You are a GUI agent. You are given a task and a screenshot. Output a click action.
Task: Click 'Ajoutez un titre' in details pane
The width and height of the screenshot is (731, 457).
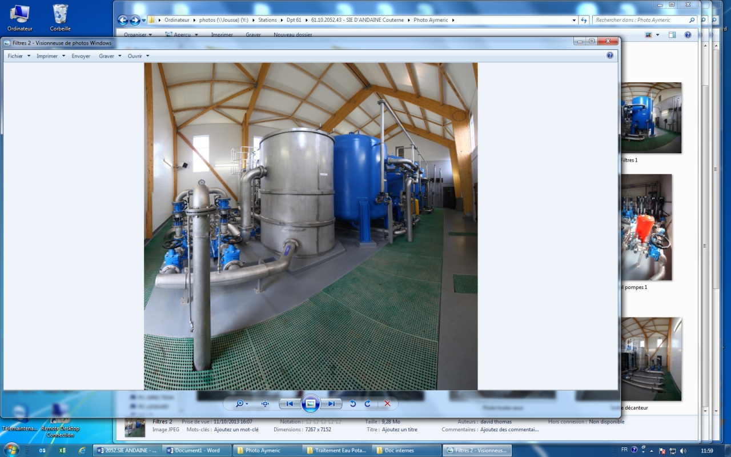tap(399, 430)
